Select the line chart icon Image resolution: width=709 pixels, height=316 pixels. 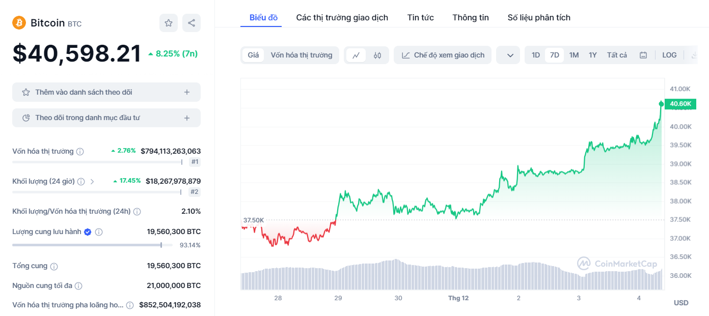click(357, 54)
